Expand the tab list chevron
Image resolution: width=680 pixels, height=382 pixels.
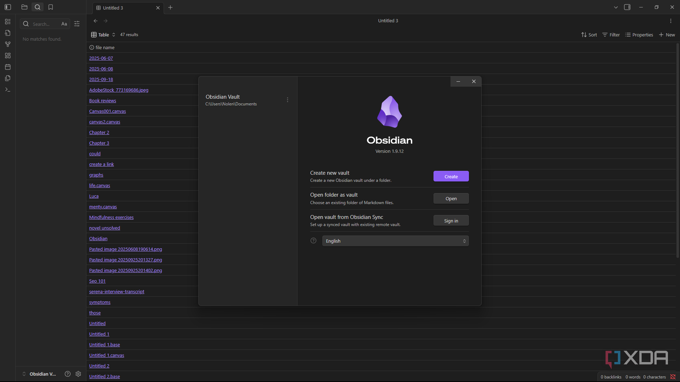(616, 7)
